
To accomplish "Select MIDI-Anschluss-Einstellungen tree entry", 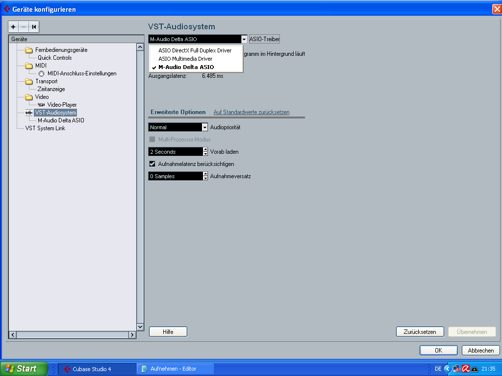I will [x=82, y=73].
